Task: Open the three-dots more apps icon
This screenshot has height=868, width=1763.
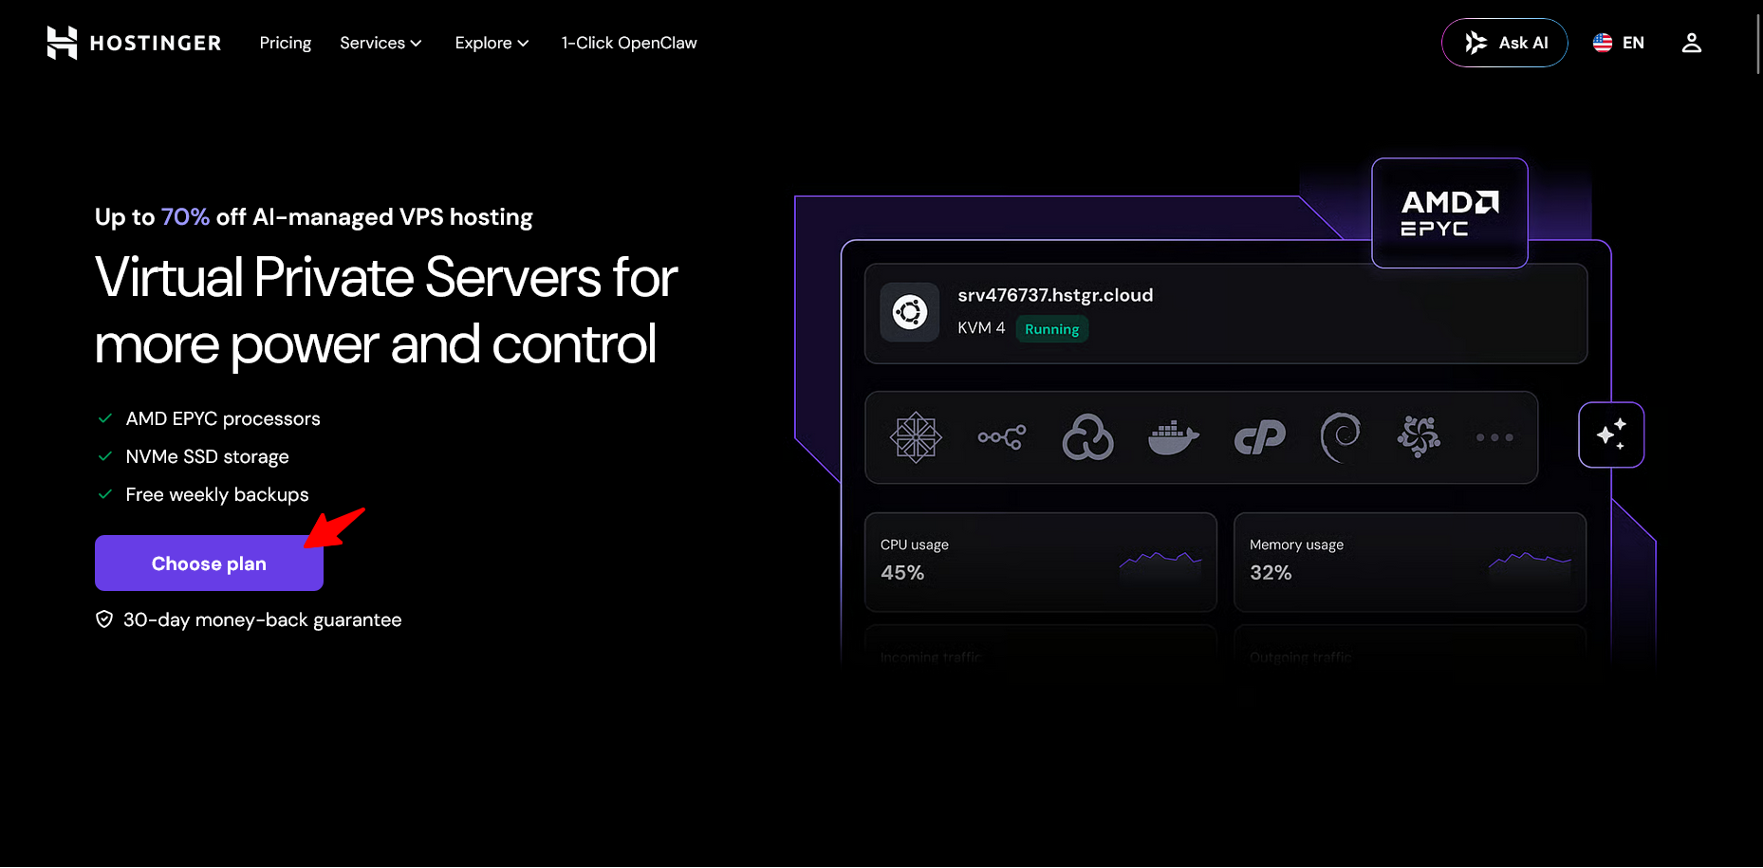Action: pos(1494,437)
